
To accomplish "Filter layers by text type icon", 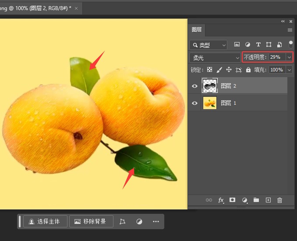I will pyautogui.click(x=258, y=45).
